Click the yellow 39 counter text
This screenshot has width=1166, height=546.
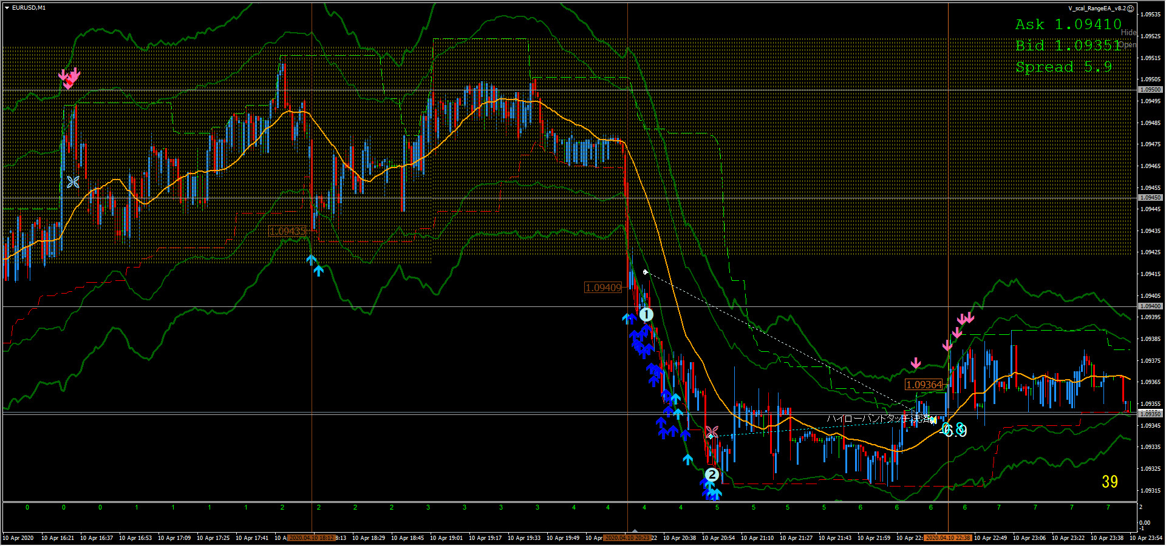tap(1110, 482)
